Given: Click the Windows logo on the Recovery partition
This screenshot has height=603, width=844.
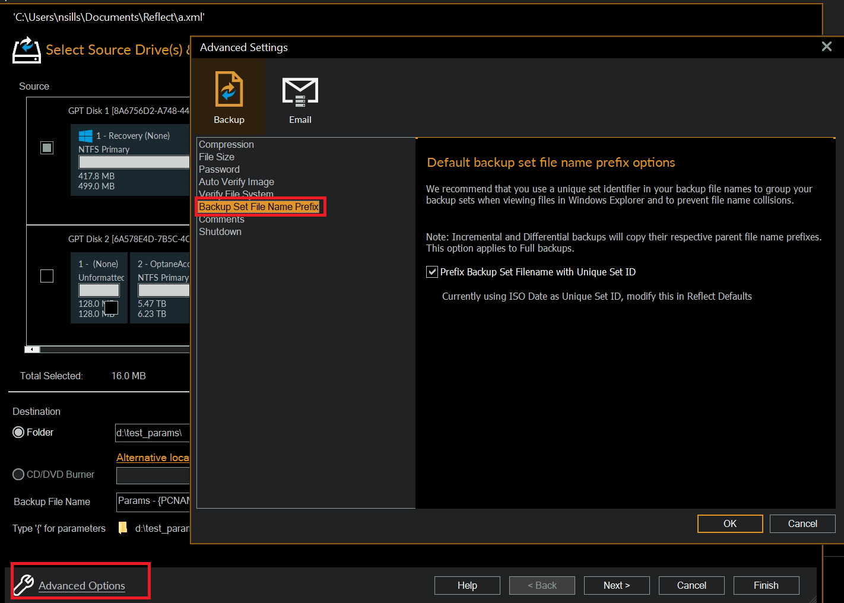Looking at the screenshot, I should pyautogui.click(x=85, y=135).
